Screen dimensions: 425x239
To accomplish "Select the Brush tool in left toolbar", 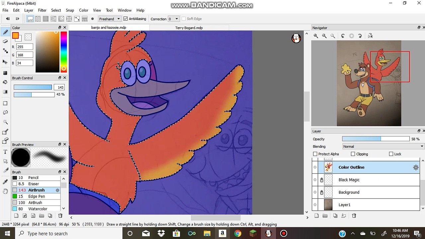I will [x=5, y=32].
